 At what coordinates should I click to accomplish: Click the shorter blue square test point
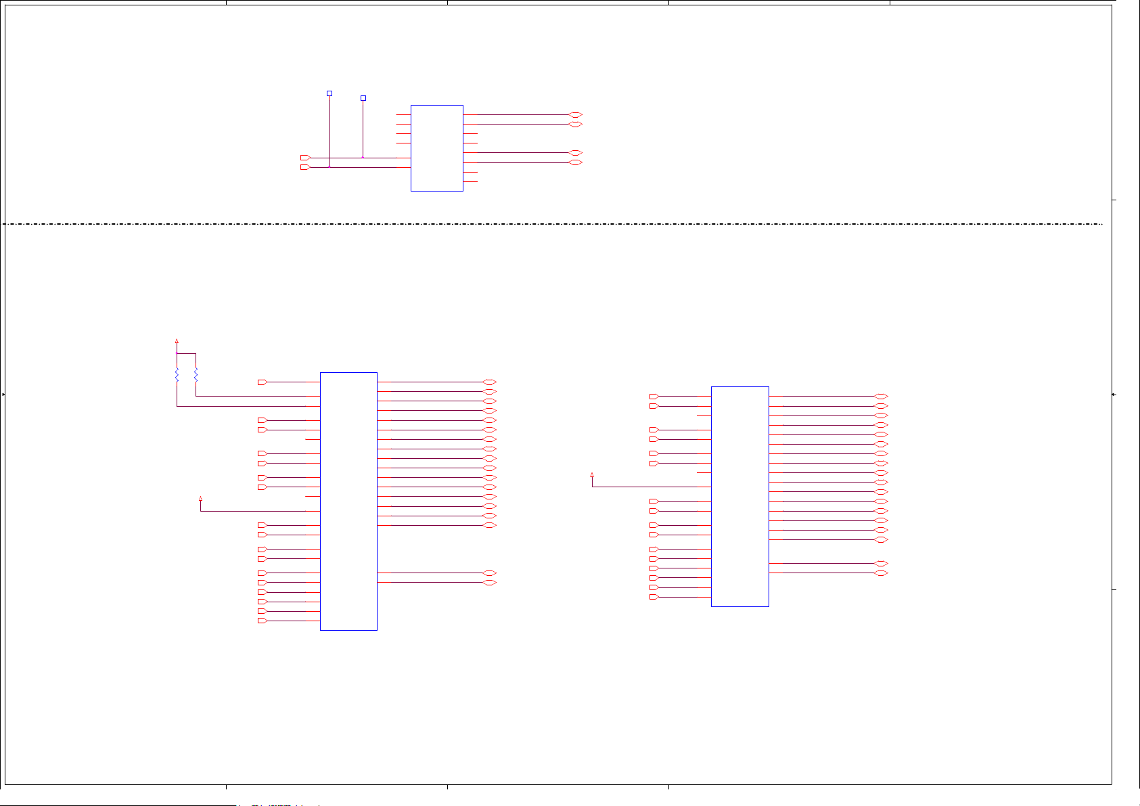(363, 98)
